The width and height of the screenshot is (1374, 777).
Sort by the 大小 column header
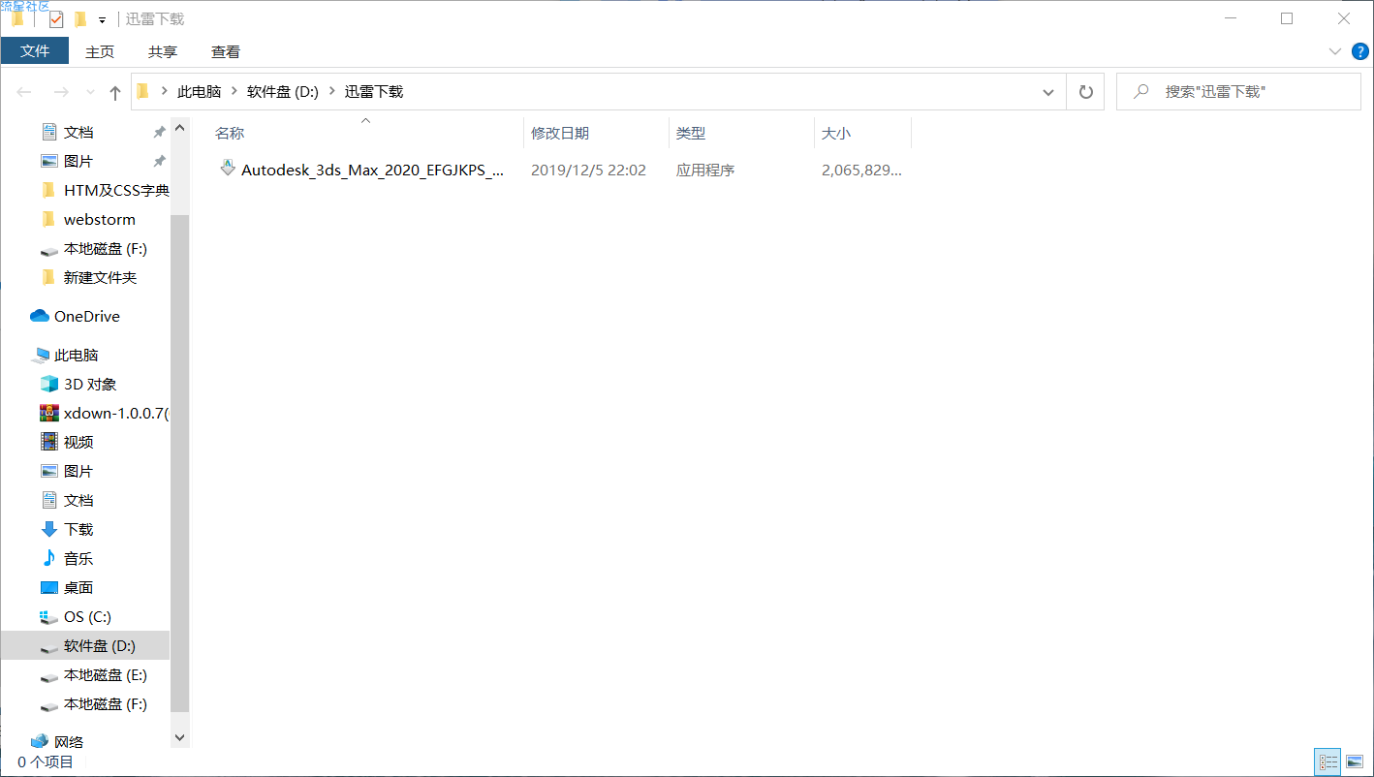(836, 134)
